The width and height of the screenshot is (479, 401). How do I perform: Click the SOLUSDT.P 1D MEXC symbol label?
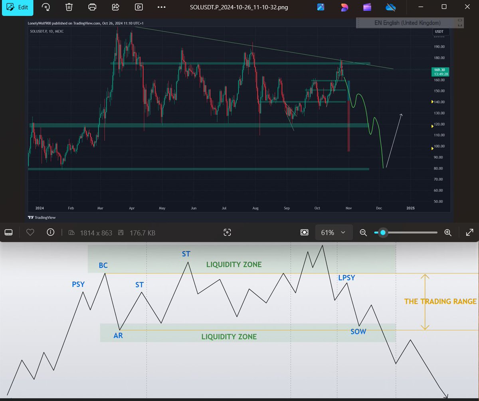[x=46, y=31]
